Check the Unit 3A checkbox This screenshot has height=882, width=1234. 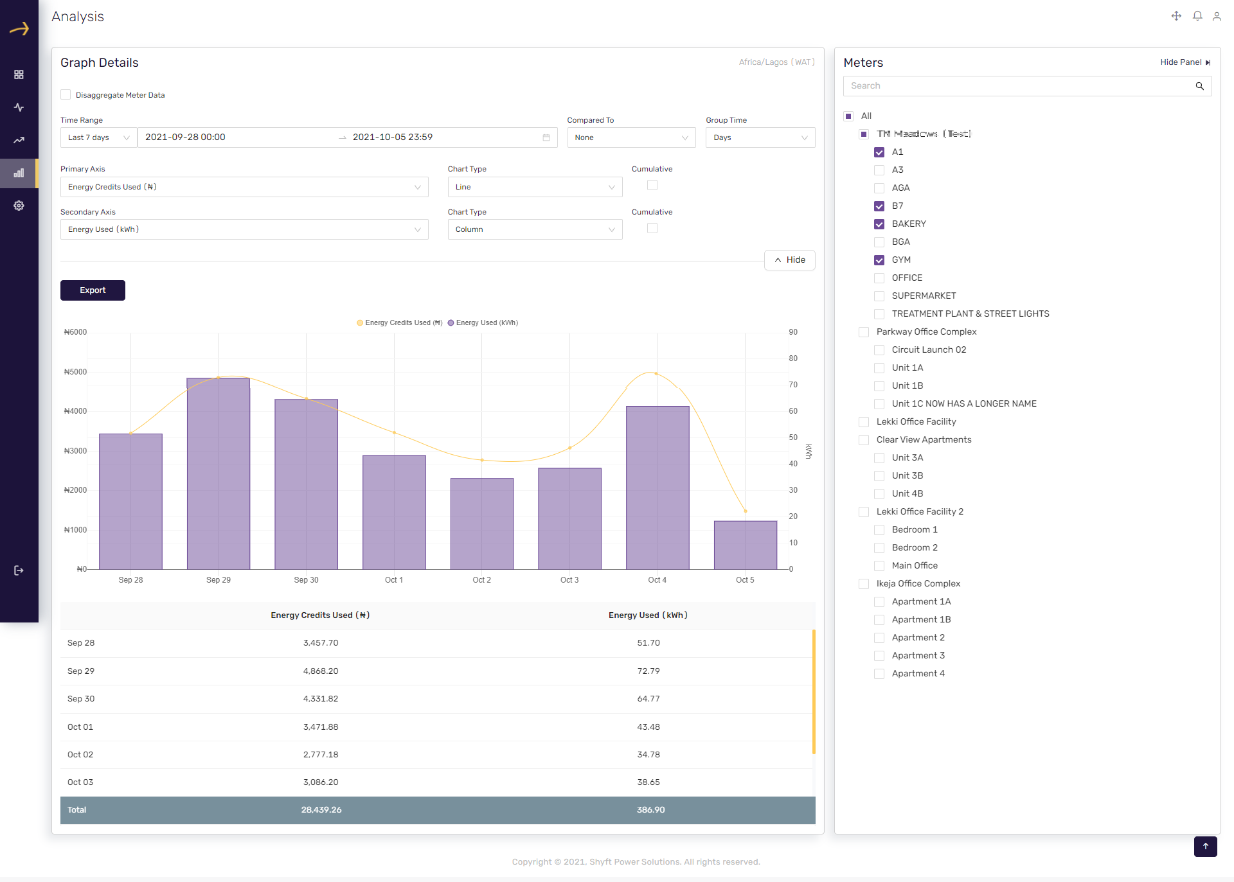click(x=879, y=458)
